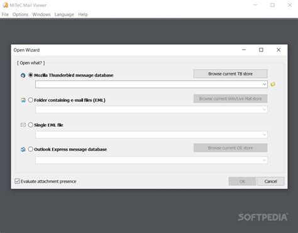Screen dimensions: 298x233
Task: Expand the Outlook Express path dropdown
Action: 264,160
